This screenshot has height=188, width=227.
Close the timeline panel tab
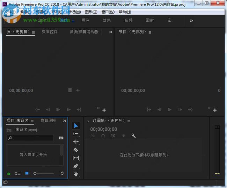(88, 121)
